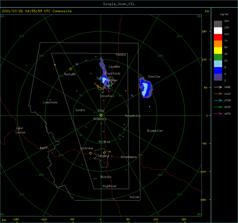
Task: Select the purple 2-4 legend swatch
Action: [218, 77]
